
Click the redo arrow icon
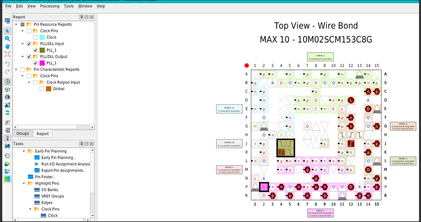pos(7,72)
